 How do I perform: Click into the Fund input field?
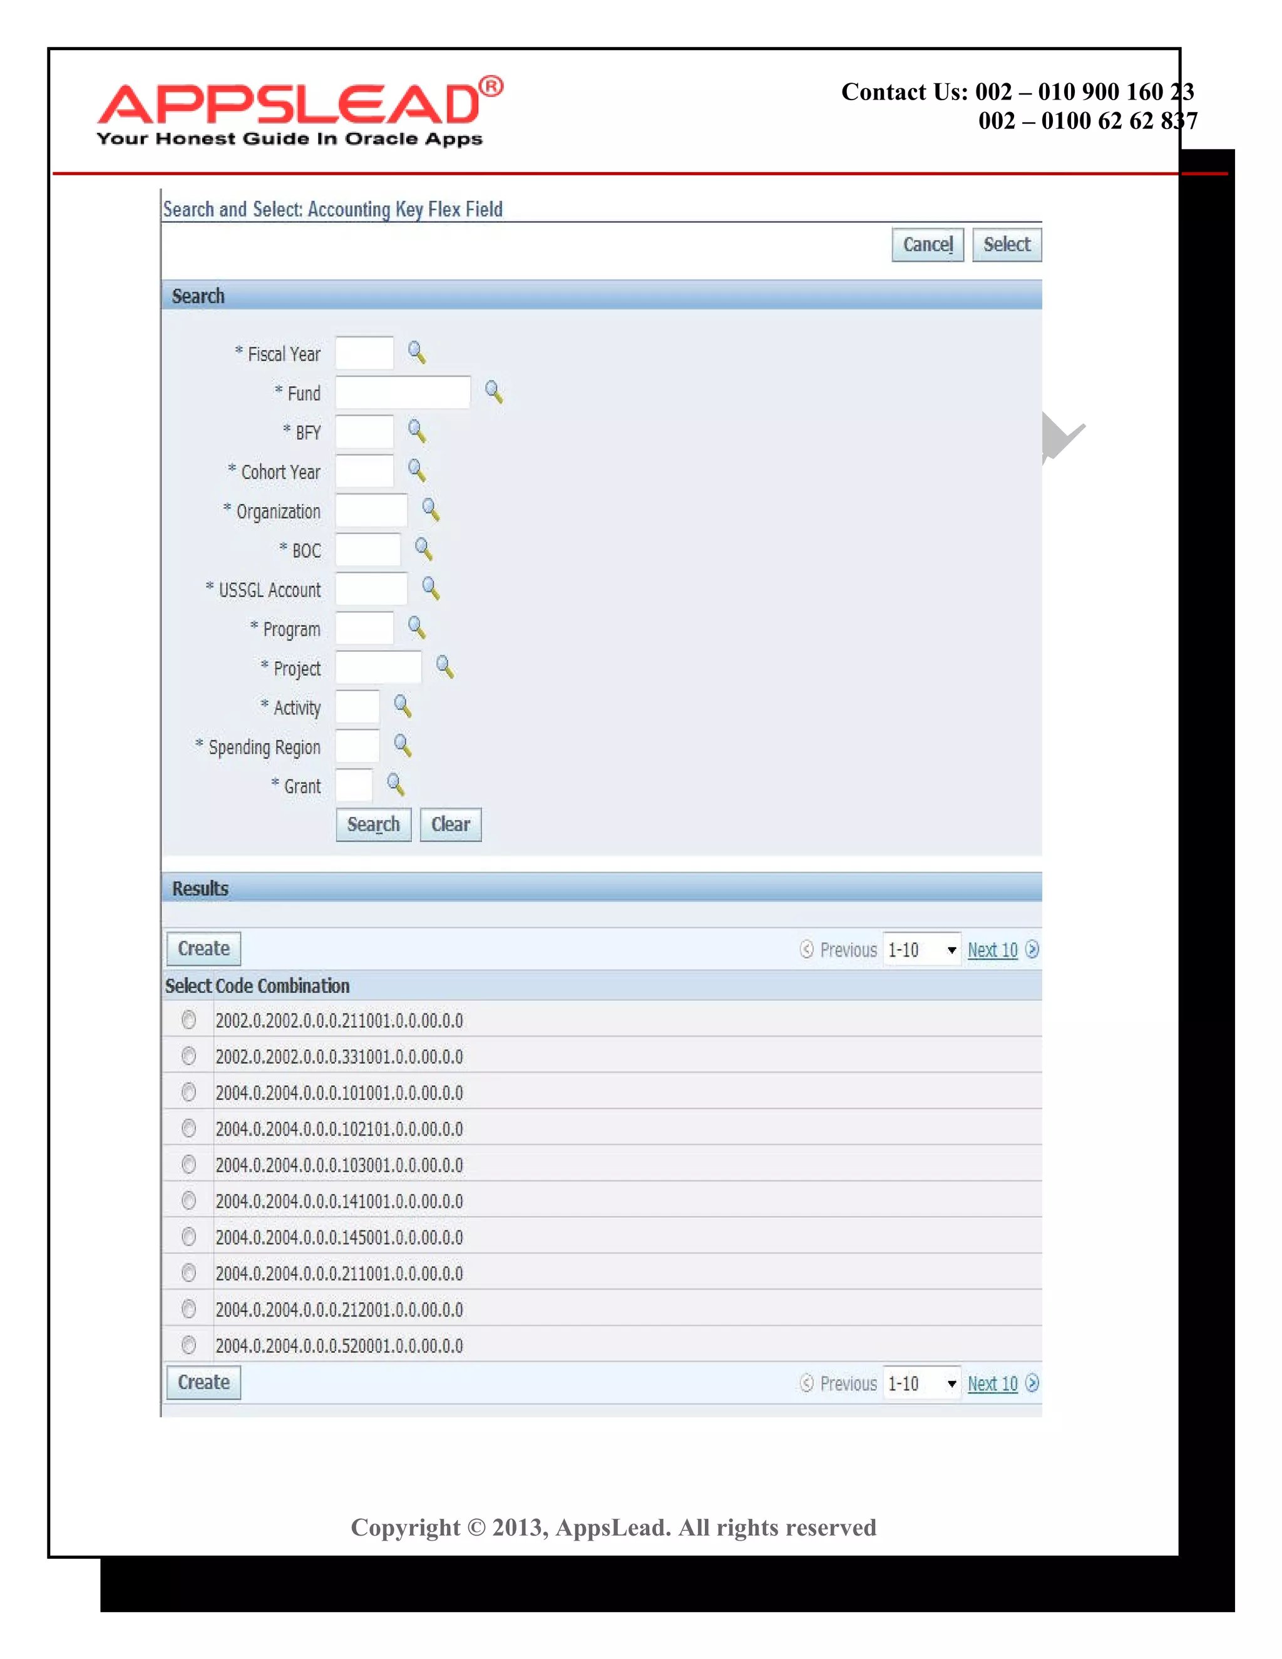403,393
